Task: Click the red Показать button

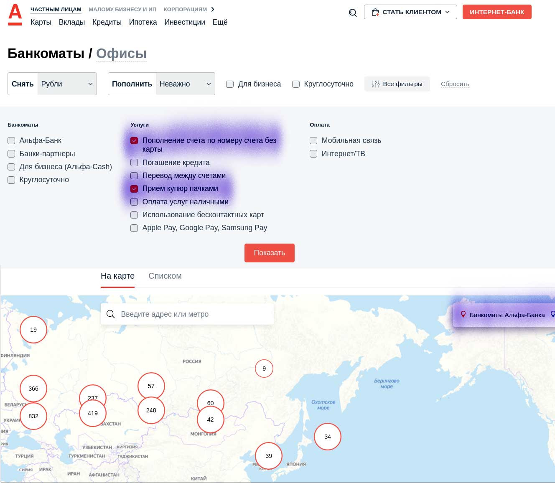Action: tap(270, 253)
